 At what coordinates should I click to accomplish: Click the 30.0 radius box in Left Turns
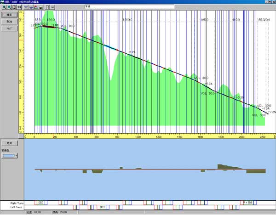103,207
